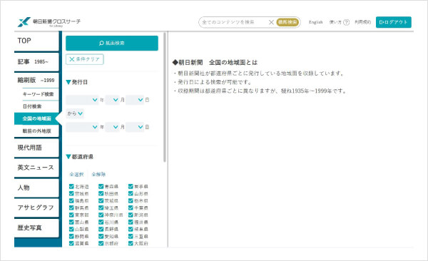Untick the 静岡県 checkbox

[71, 236]
